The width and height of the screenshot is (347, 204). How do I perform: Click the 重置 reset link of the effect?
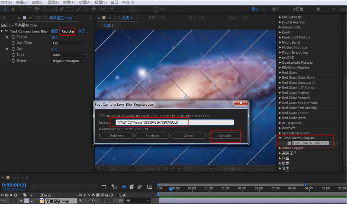(54, 31)
